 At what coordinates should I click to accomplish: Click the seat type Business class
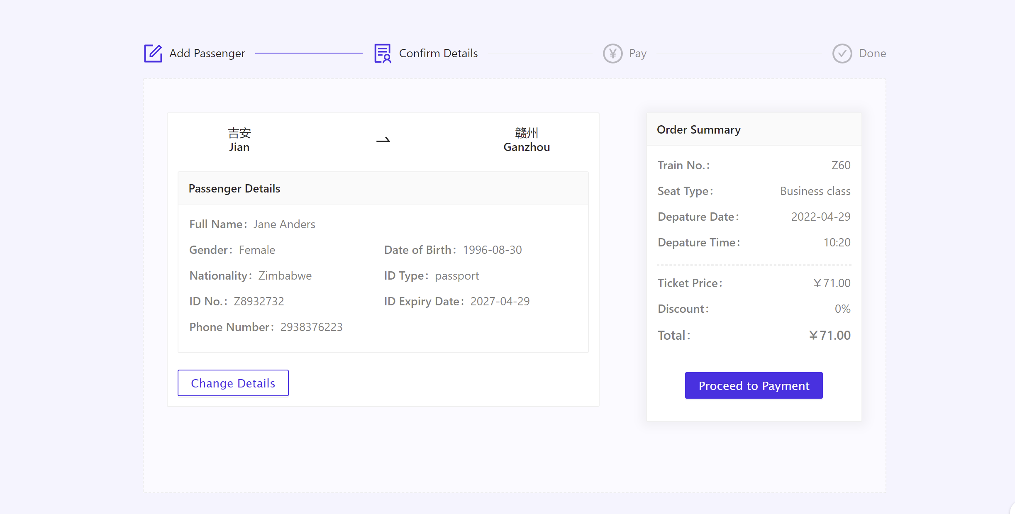tap(815, 191)
